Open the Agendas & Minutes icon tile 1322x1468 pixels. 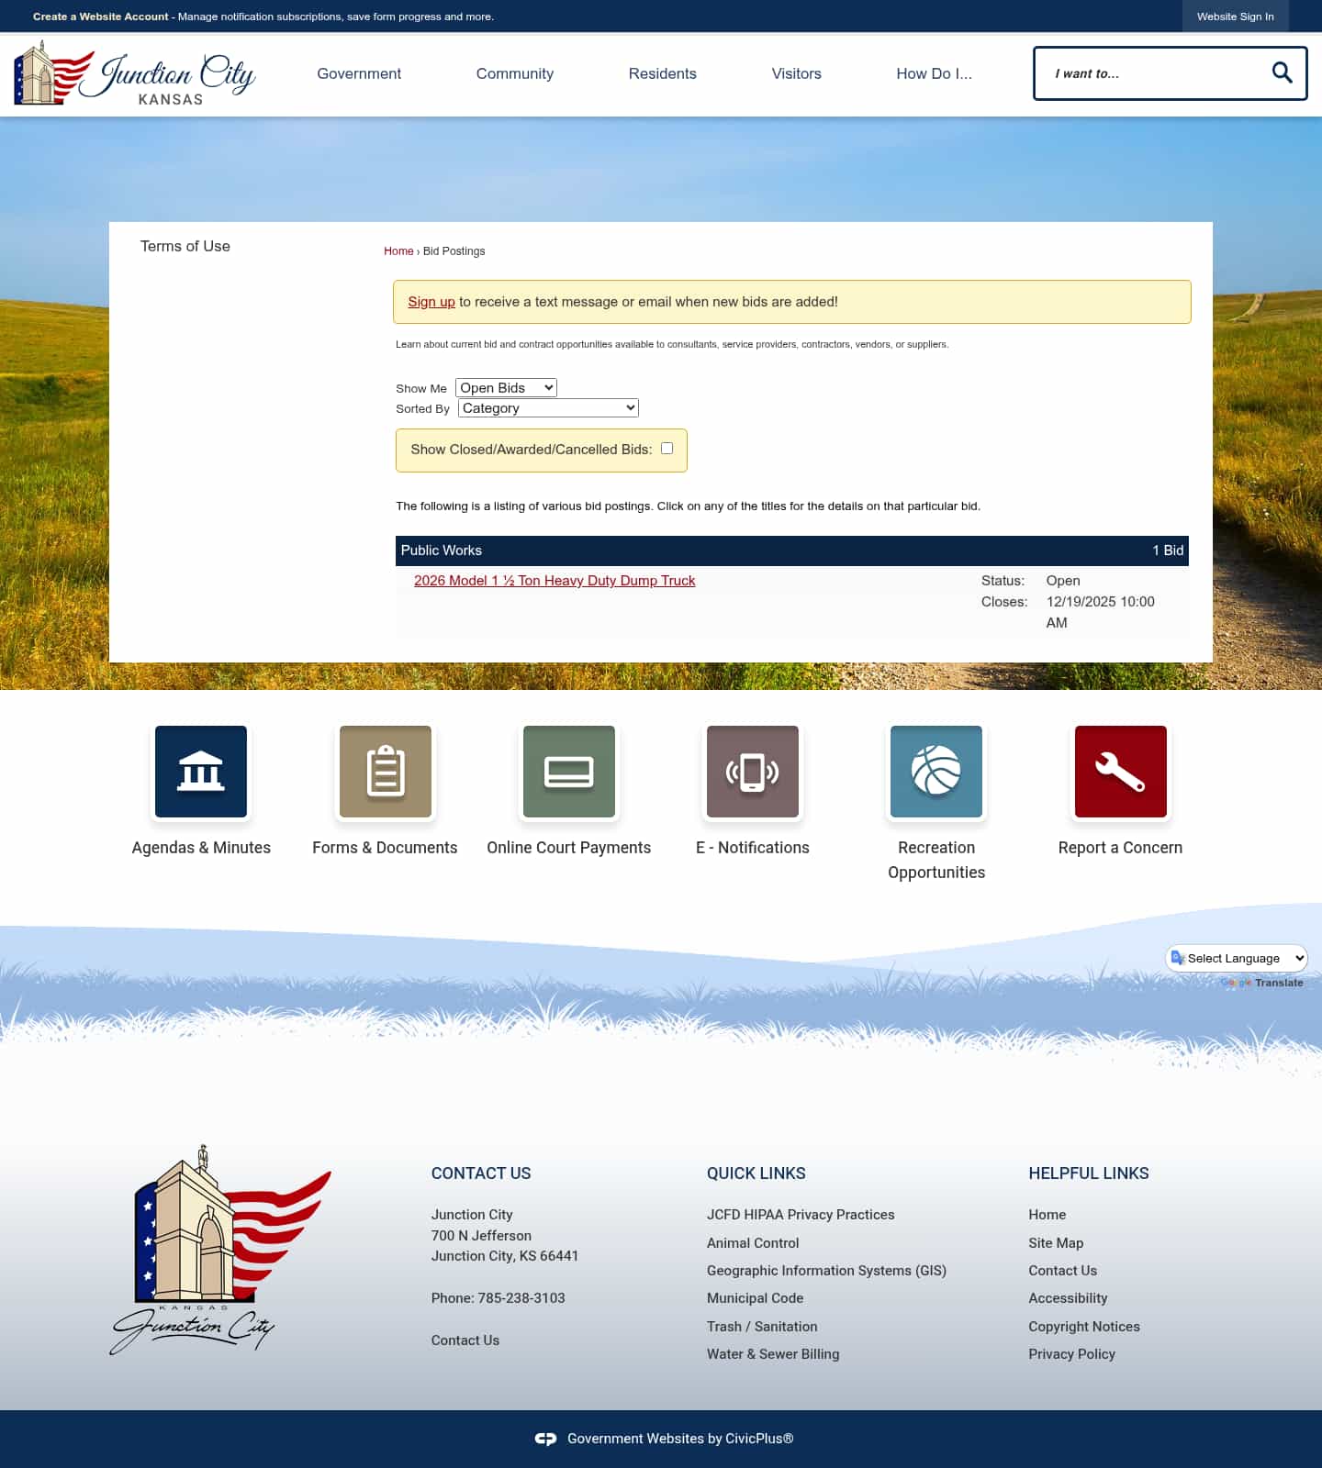click(x=201, y=772)
